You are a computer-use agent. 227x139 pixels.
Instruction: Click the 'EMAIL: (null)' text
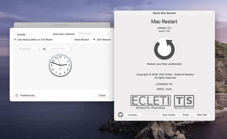(164, 89)
